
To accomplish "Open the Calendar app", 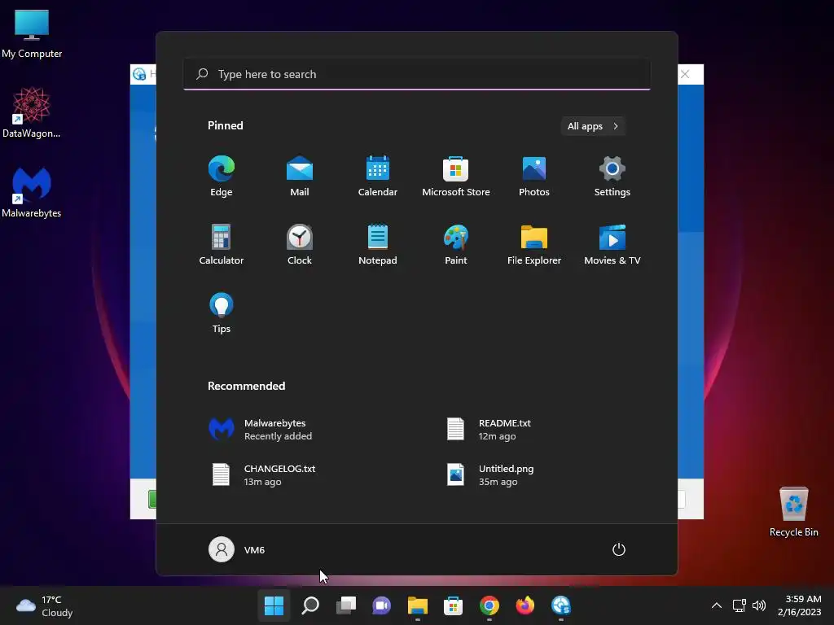I will tap(378, 177).
